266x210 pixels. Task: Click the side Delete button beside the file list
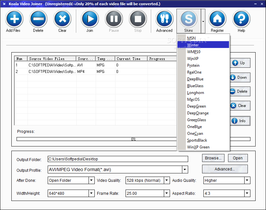tap(240, 91)
